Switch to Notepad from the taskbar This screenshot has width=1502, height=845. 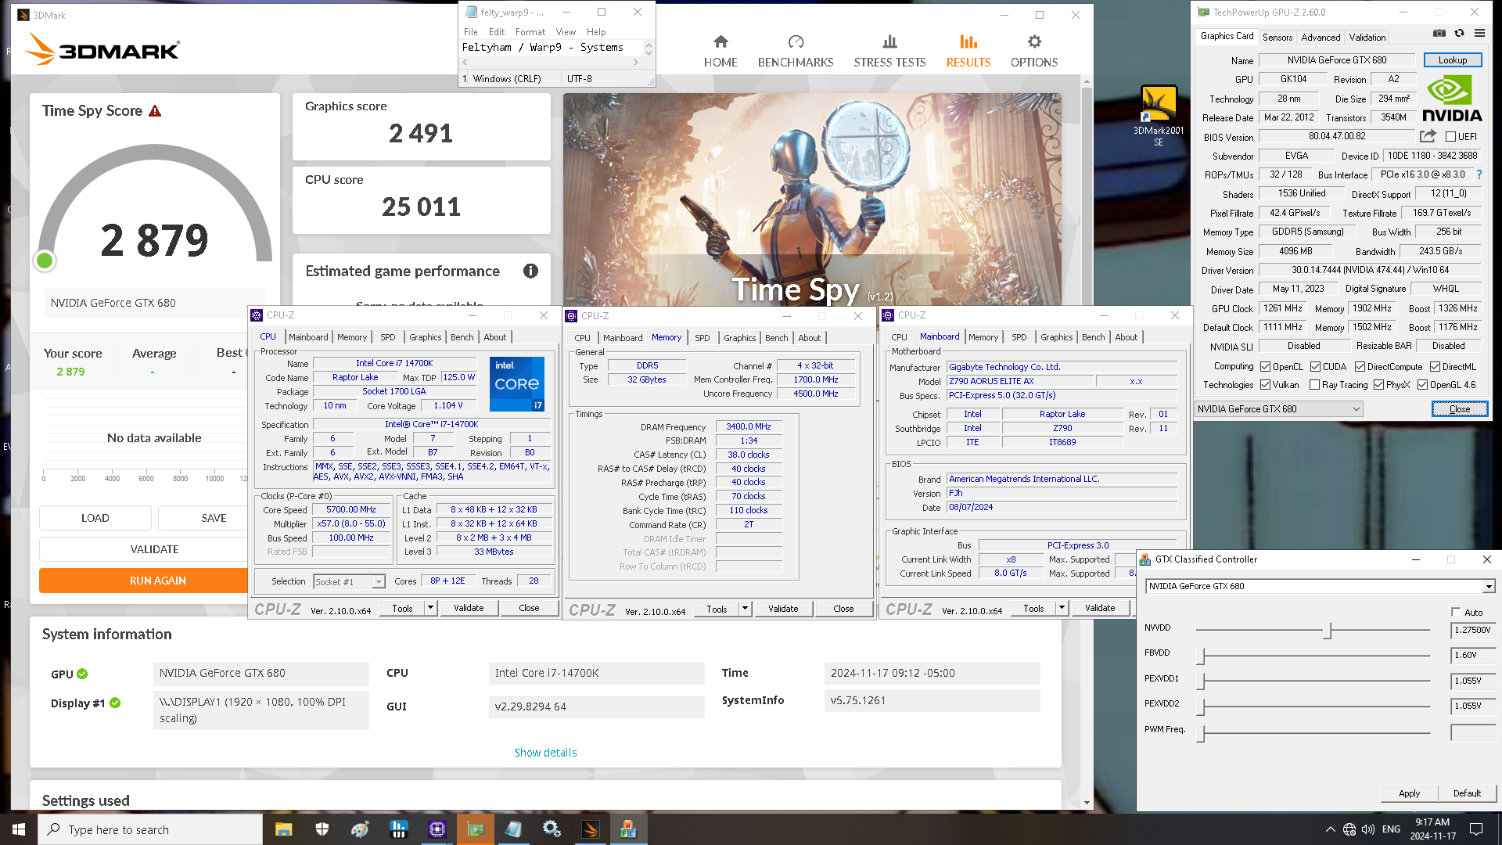pyautogui.click(x=513, y=829)
